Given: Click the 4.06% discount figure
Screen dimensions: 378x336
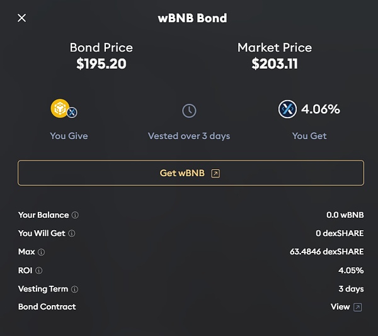Looking at the screenshot, I should tap(321, 109).
